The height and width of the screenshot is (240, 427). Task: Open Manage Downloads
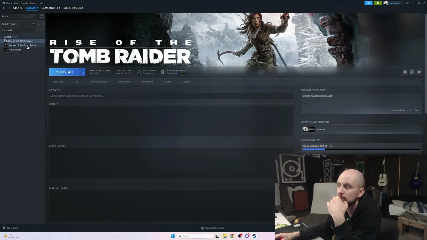(212, 228)
